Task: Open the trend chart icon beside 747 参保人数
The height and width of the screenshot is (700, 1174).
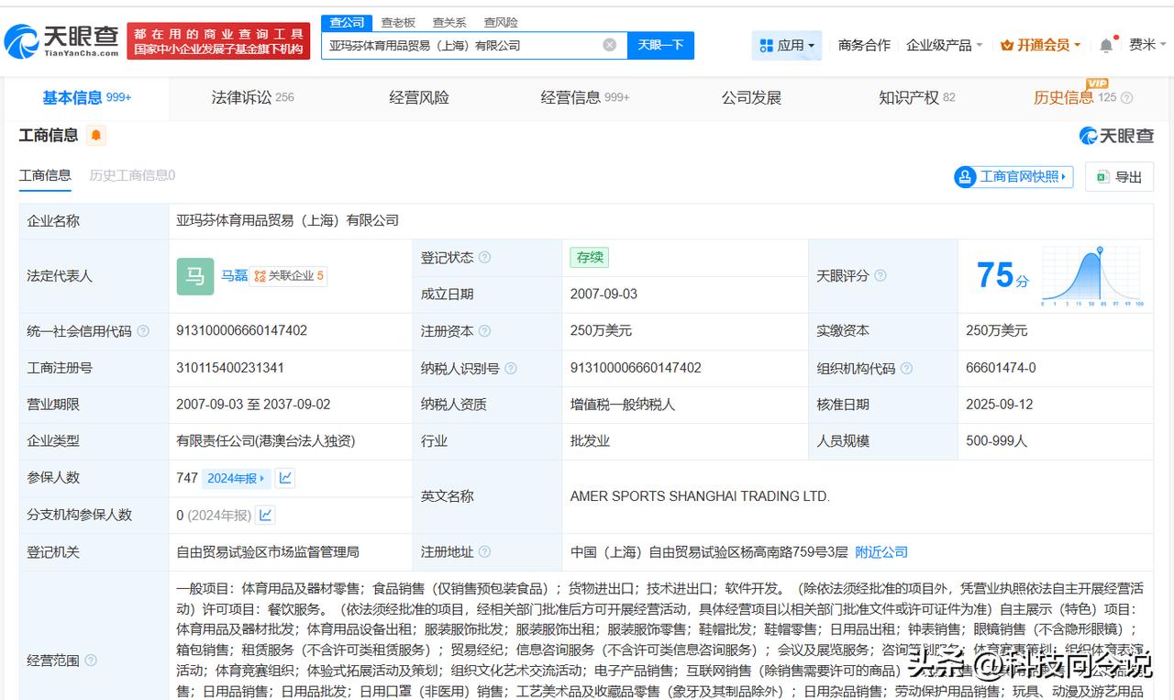Action: click(x=285, y=478)
